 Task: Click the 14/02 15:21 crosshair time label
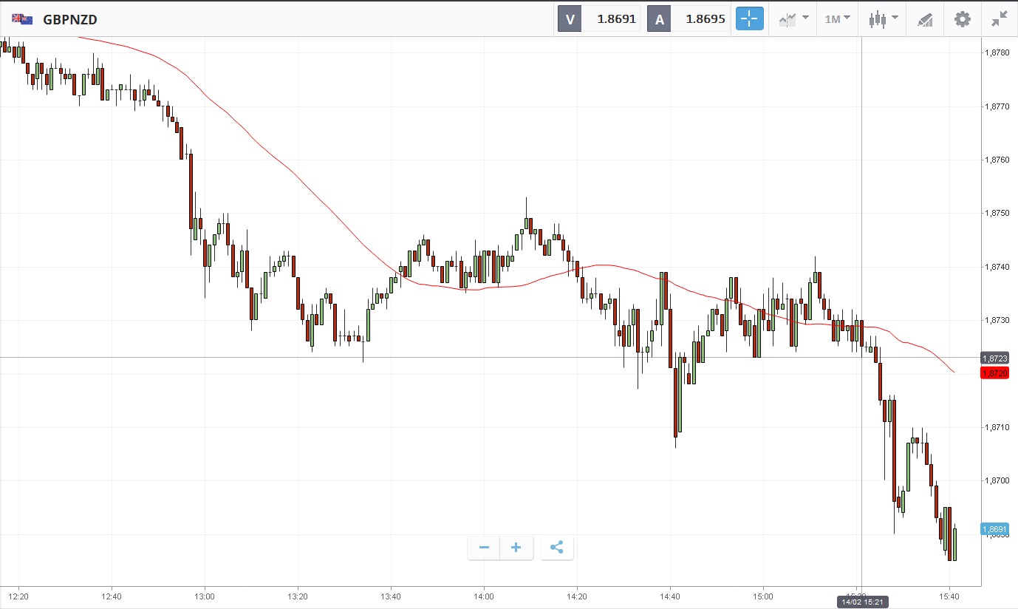point(861,602)
